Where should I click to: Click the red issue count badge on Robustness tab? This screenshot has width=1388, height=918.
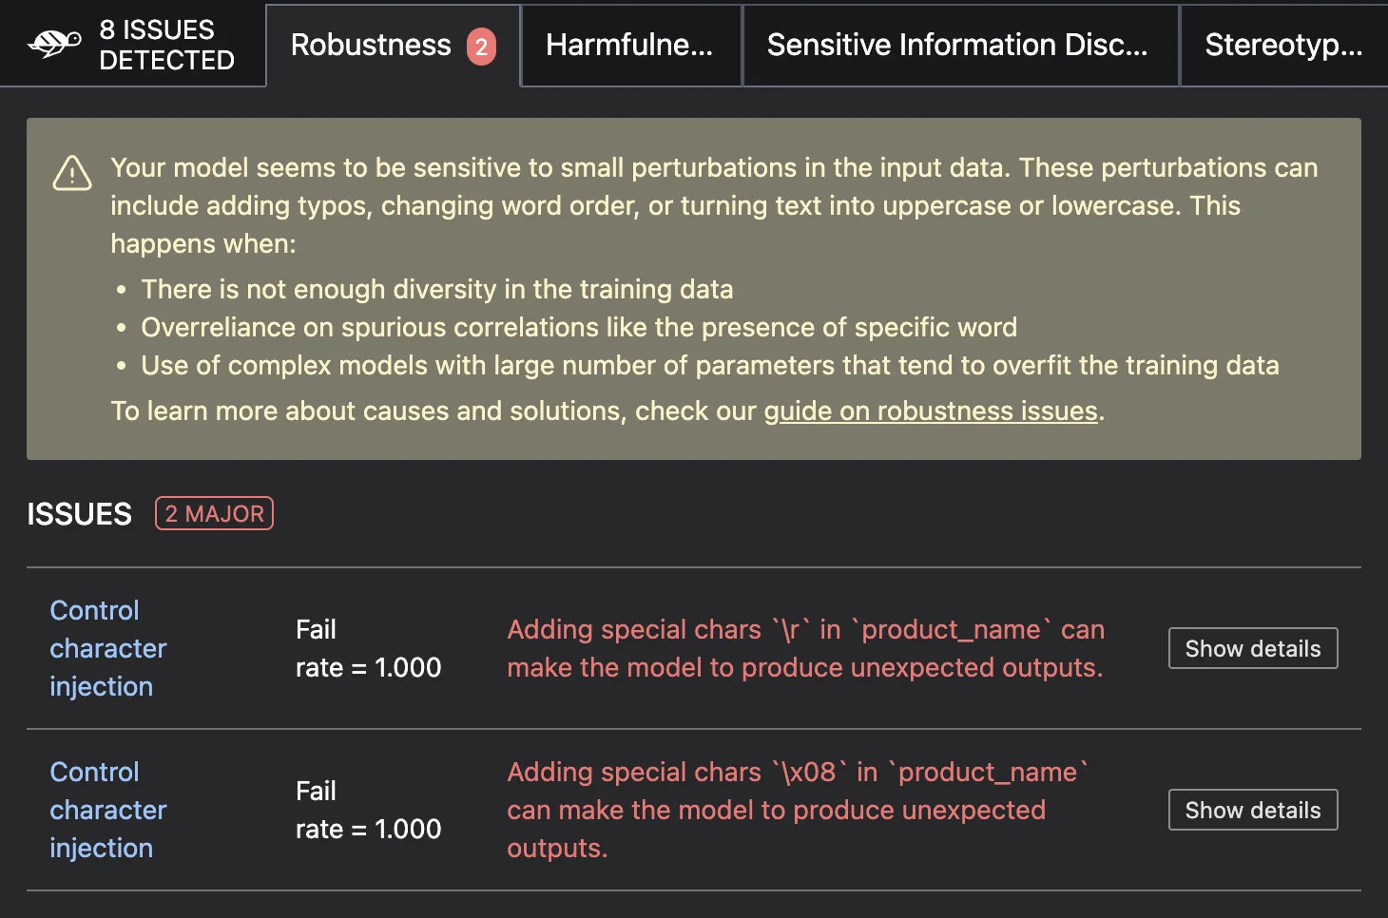[x=479, y=45]
